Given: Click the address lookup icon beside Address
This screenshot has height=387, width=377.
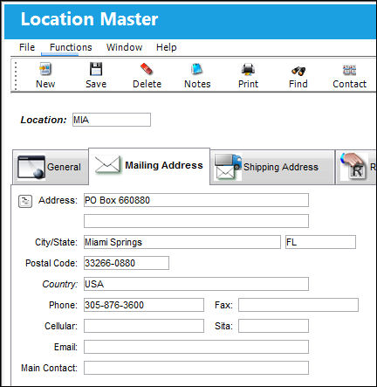Looking at the screenshot, I should pyautogui.click(x=25, y=201).
